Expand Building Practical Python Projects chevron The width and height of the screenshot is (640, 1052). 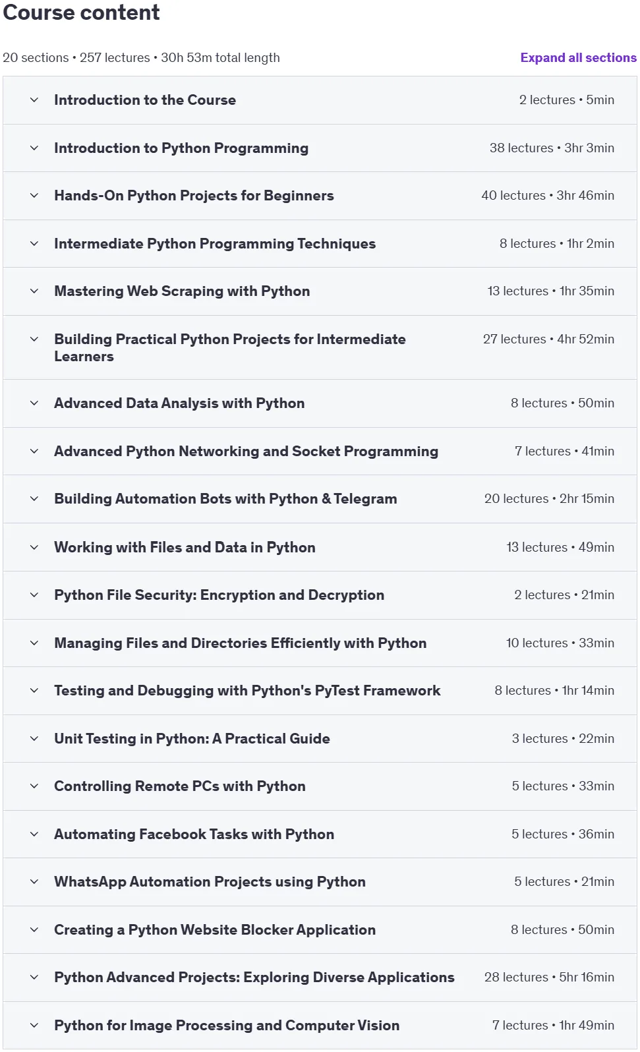[x=34, y=339]
